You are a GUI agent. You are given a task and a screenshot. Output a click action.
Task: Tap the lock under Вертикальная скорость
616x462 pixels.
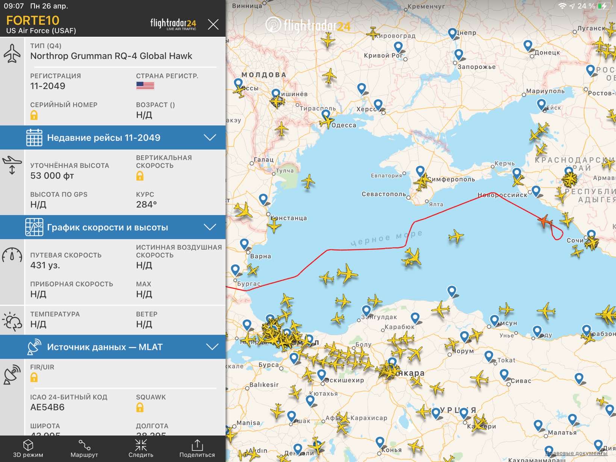(140, 176)
